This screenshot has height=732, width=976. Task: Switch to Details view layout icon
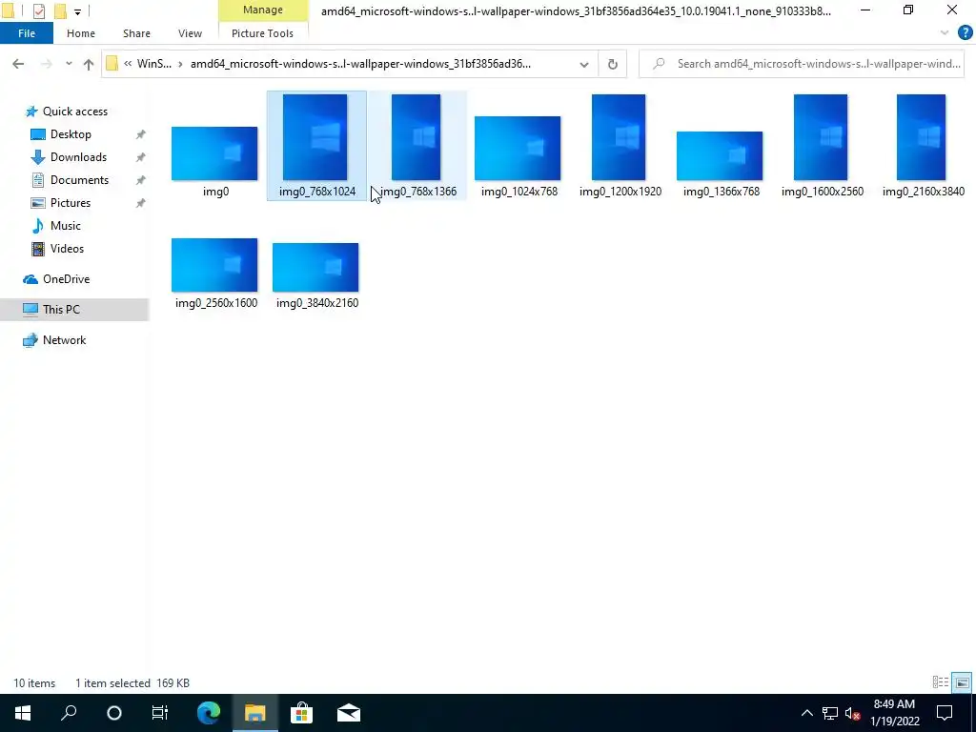(941, 682)
